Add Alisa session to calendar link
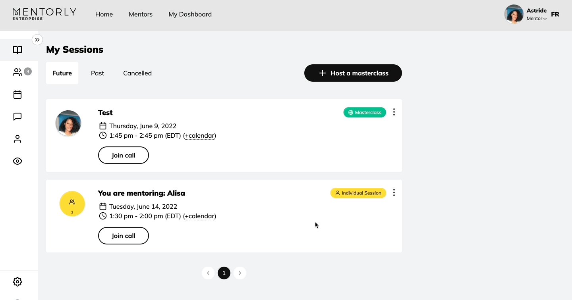This screenshot has width=572, height=300. tap(199, 216)
